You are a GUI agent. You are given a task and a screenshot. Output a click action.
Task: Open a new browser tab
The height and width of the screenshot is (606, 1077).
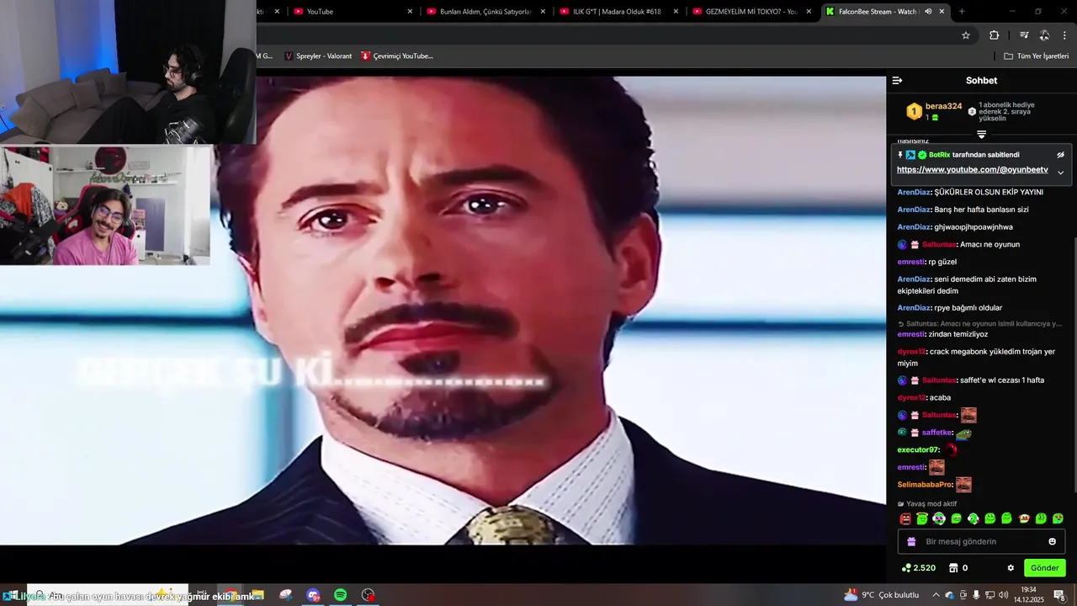coord(962,11)
